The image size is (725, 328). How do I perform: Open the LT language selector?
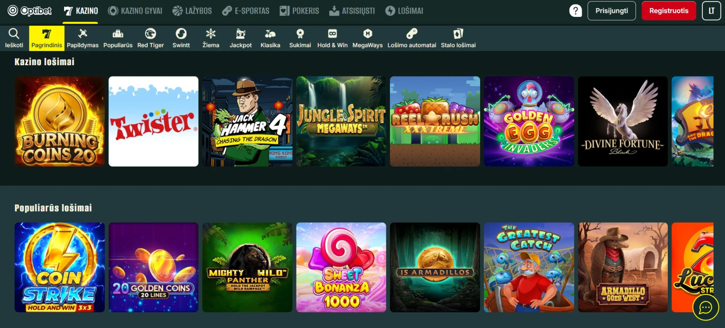tap(711, 11)
